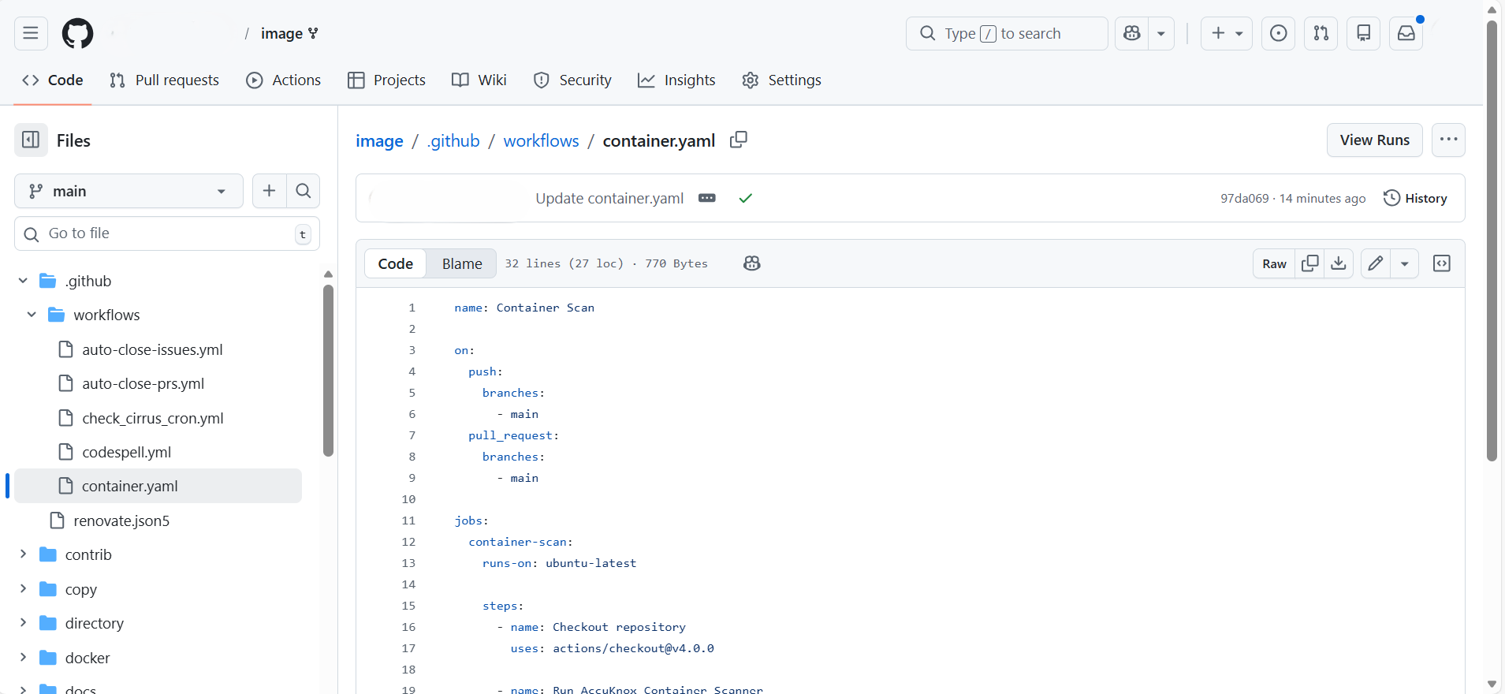
Task: Open the main branch selector dropdown
Action: pyautogui.click(x=129, y=191)
